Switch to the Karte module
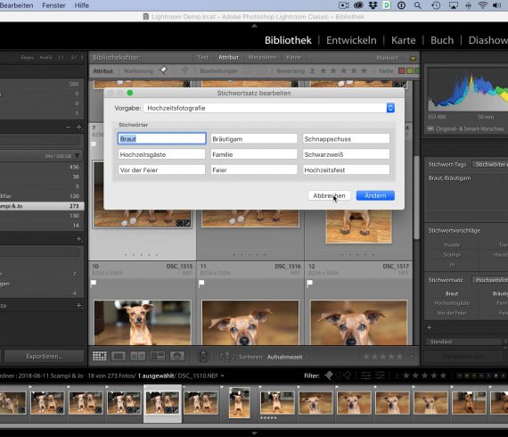Image resolution: width=508 pixels, height=437 pixels. click(404, 40)
